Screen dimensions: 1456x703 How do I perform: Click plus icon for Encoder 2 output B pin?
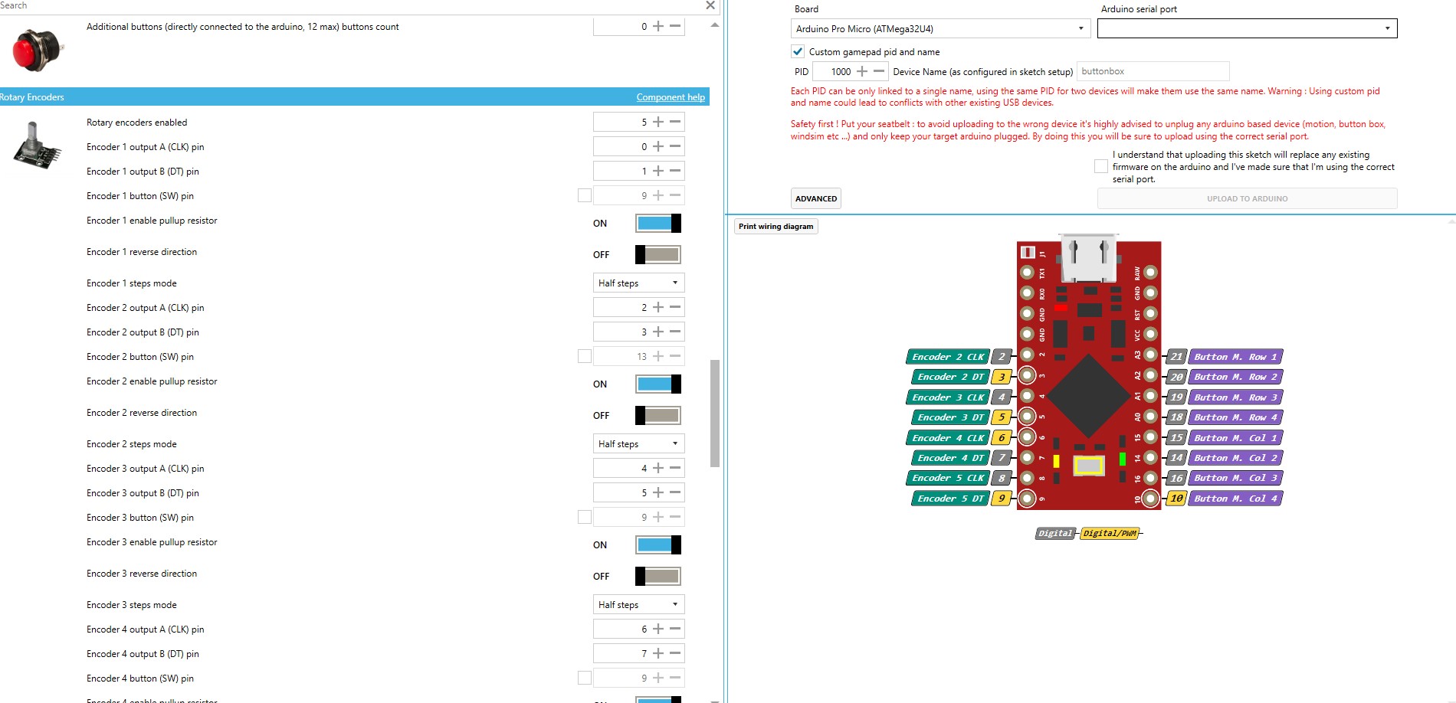[658, 332]
